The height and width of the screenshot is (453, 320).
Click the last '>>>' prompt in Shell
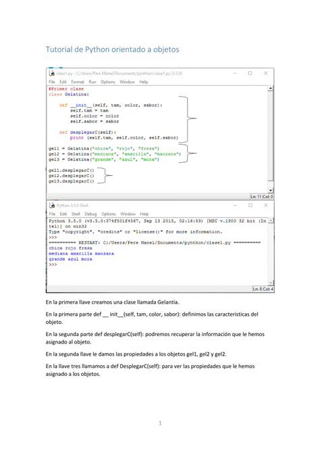53,264
